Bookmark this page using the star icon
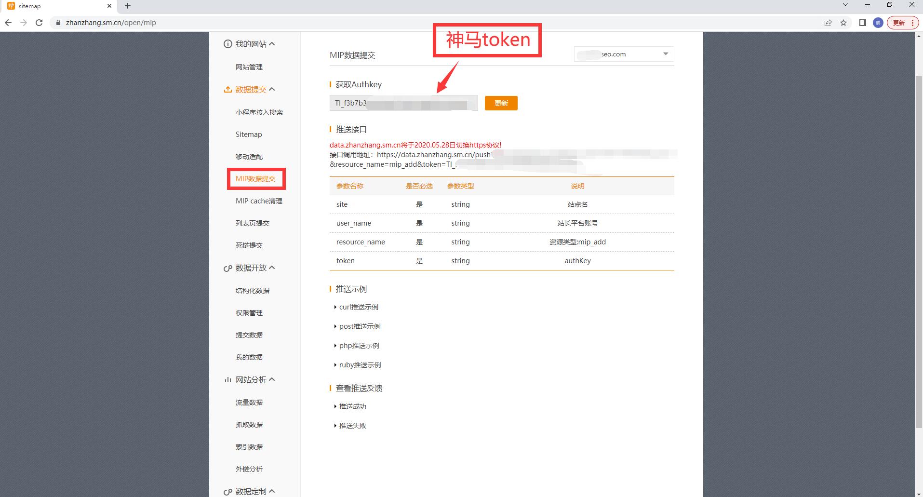This screenshot has width=923, height=497. [x=843, y=22]
